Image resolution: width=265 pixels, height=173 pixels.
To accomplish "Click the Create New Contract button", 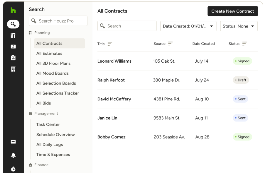I will [232, 11].
